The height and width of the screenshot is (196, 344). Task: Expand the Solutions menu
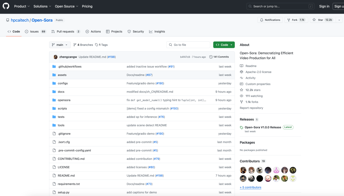click(42, 6)
